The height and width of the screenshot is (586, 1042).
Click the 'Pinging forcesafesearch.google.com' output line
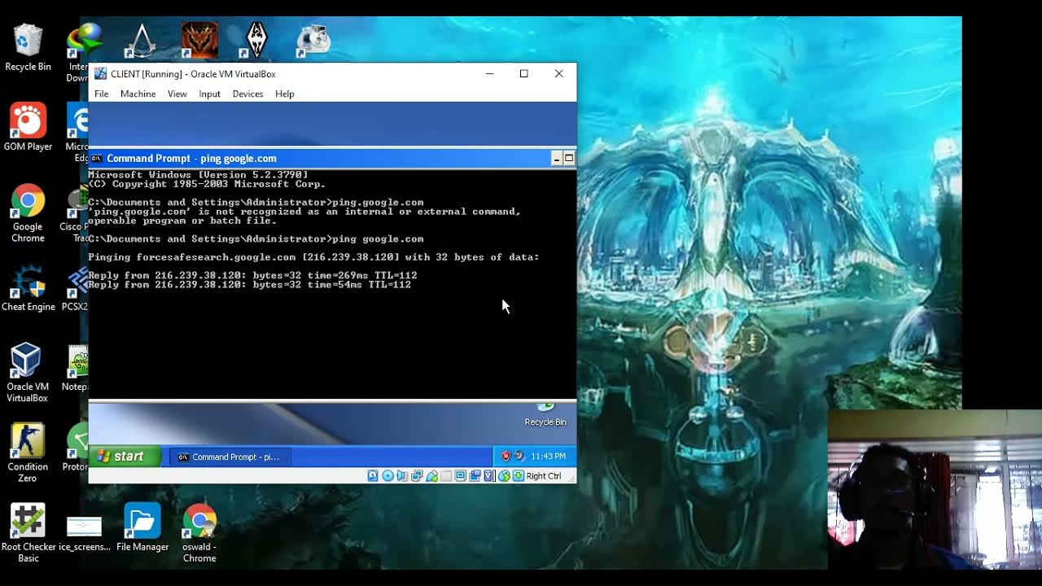(x=313, y=257)
